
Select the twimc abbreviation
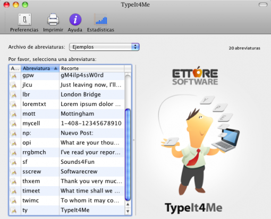31,200
